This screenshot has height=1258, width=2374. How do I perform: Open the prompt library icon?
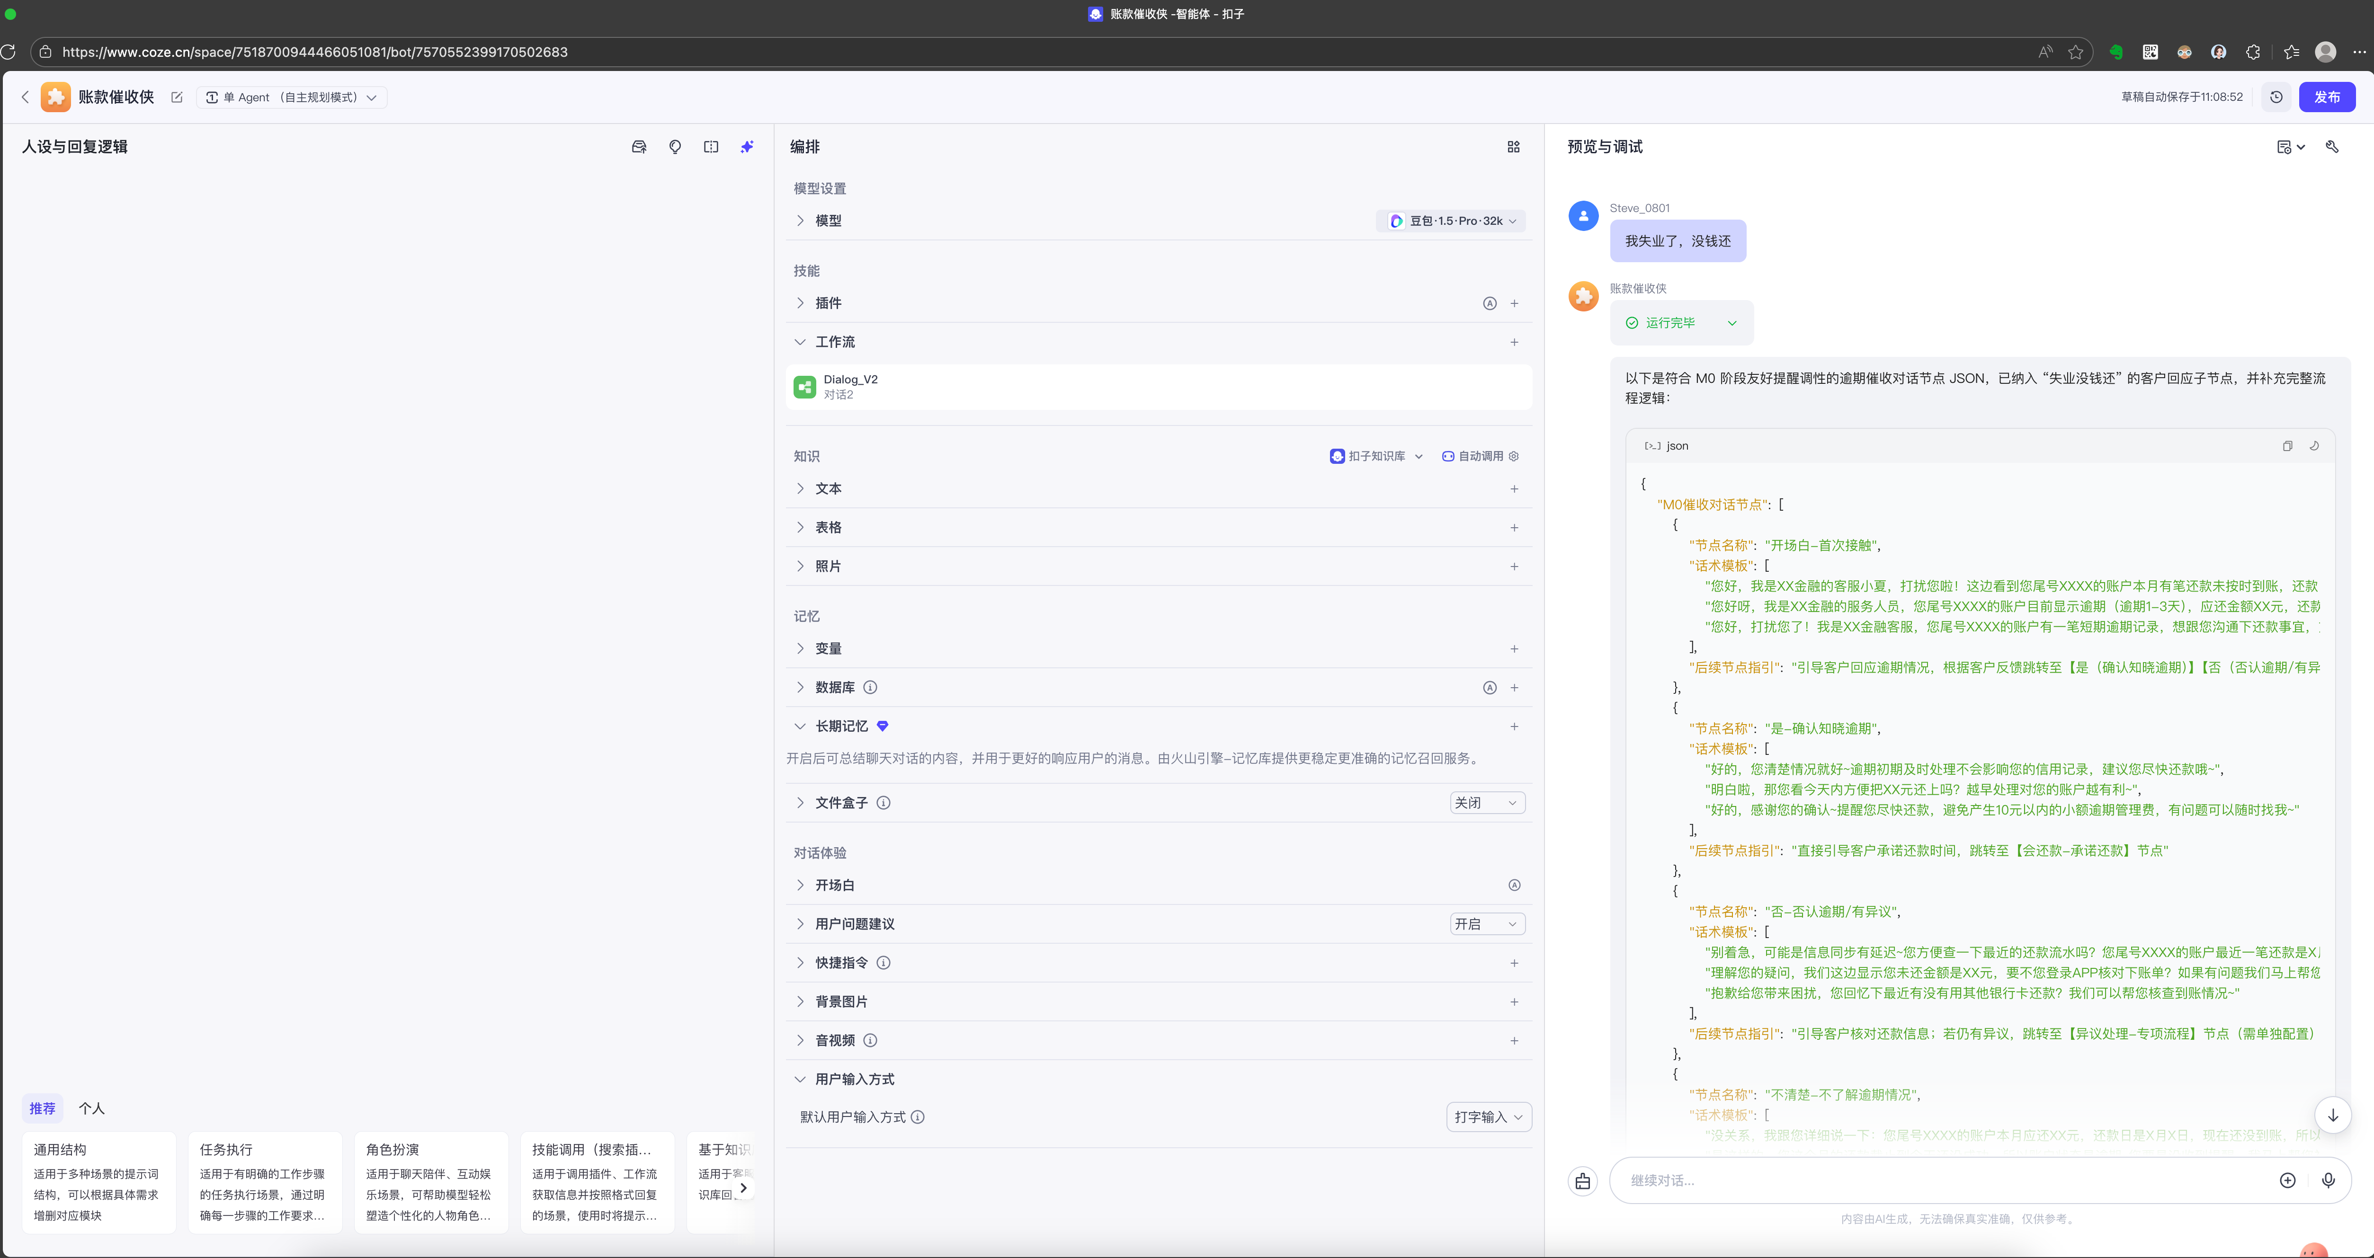(x=639, y=146)
